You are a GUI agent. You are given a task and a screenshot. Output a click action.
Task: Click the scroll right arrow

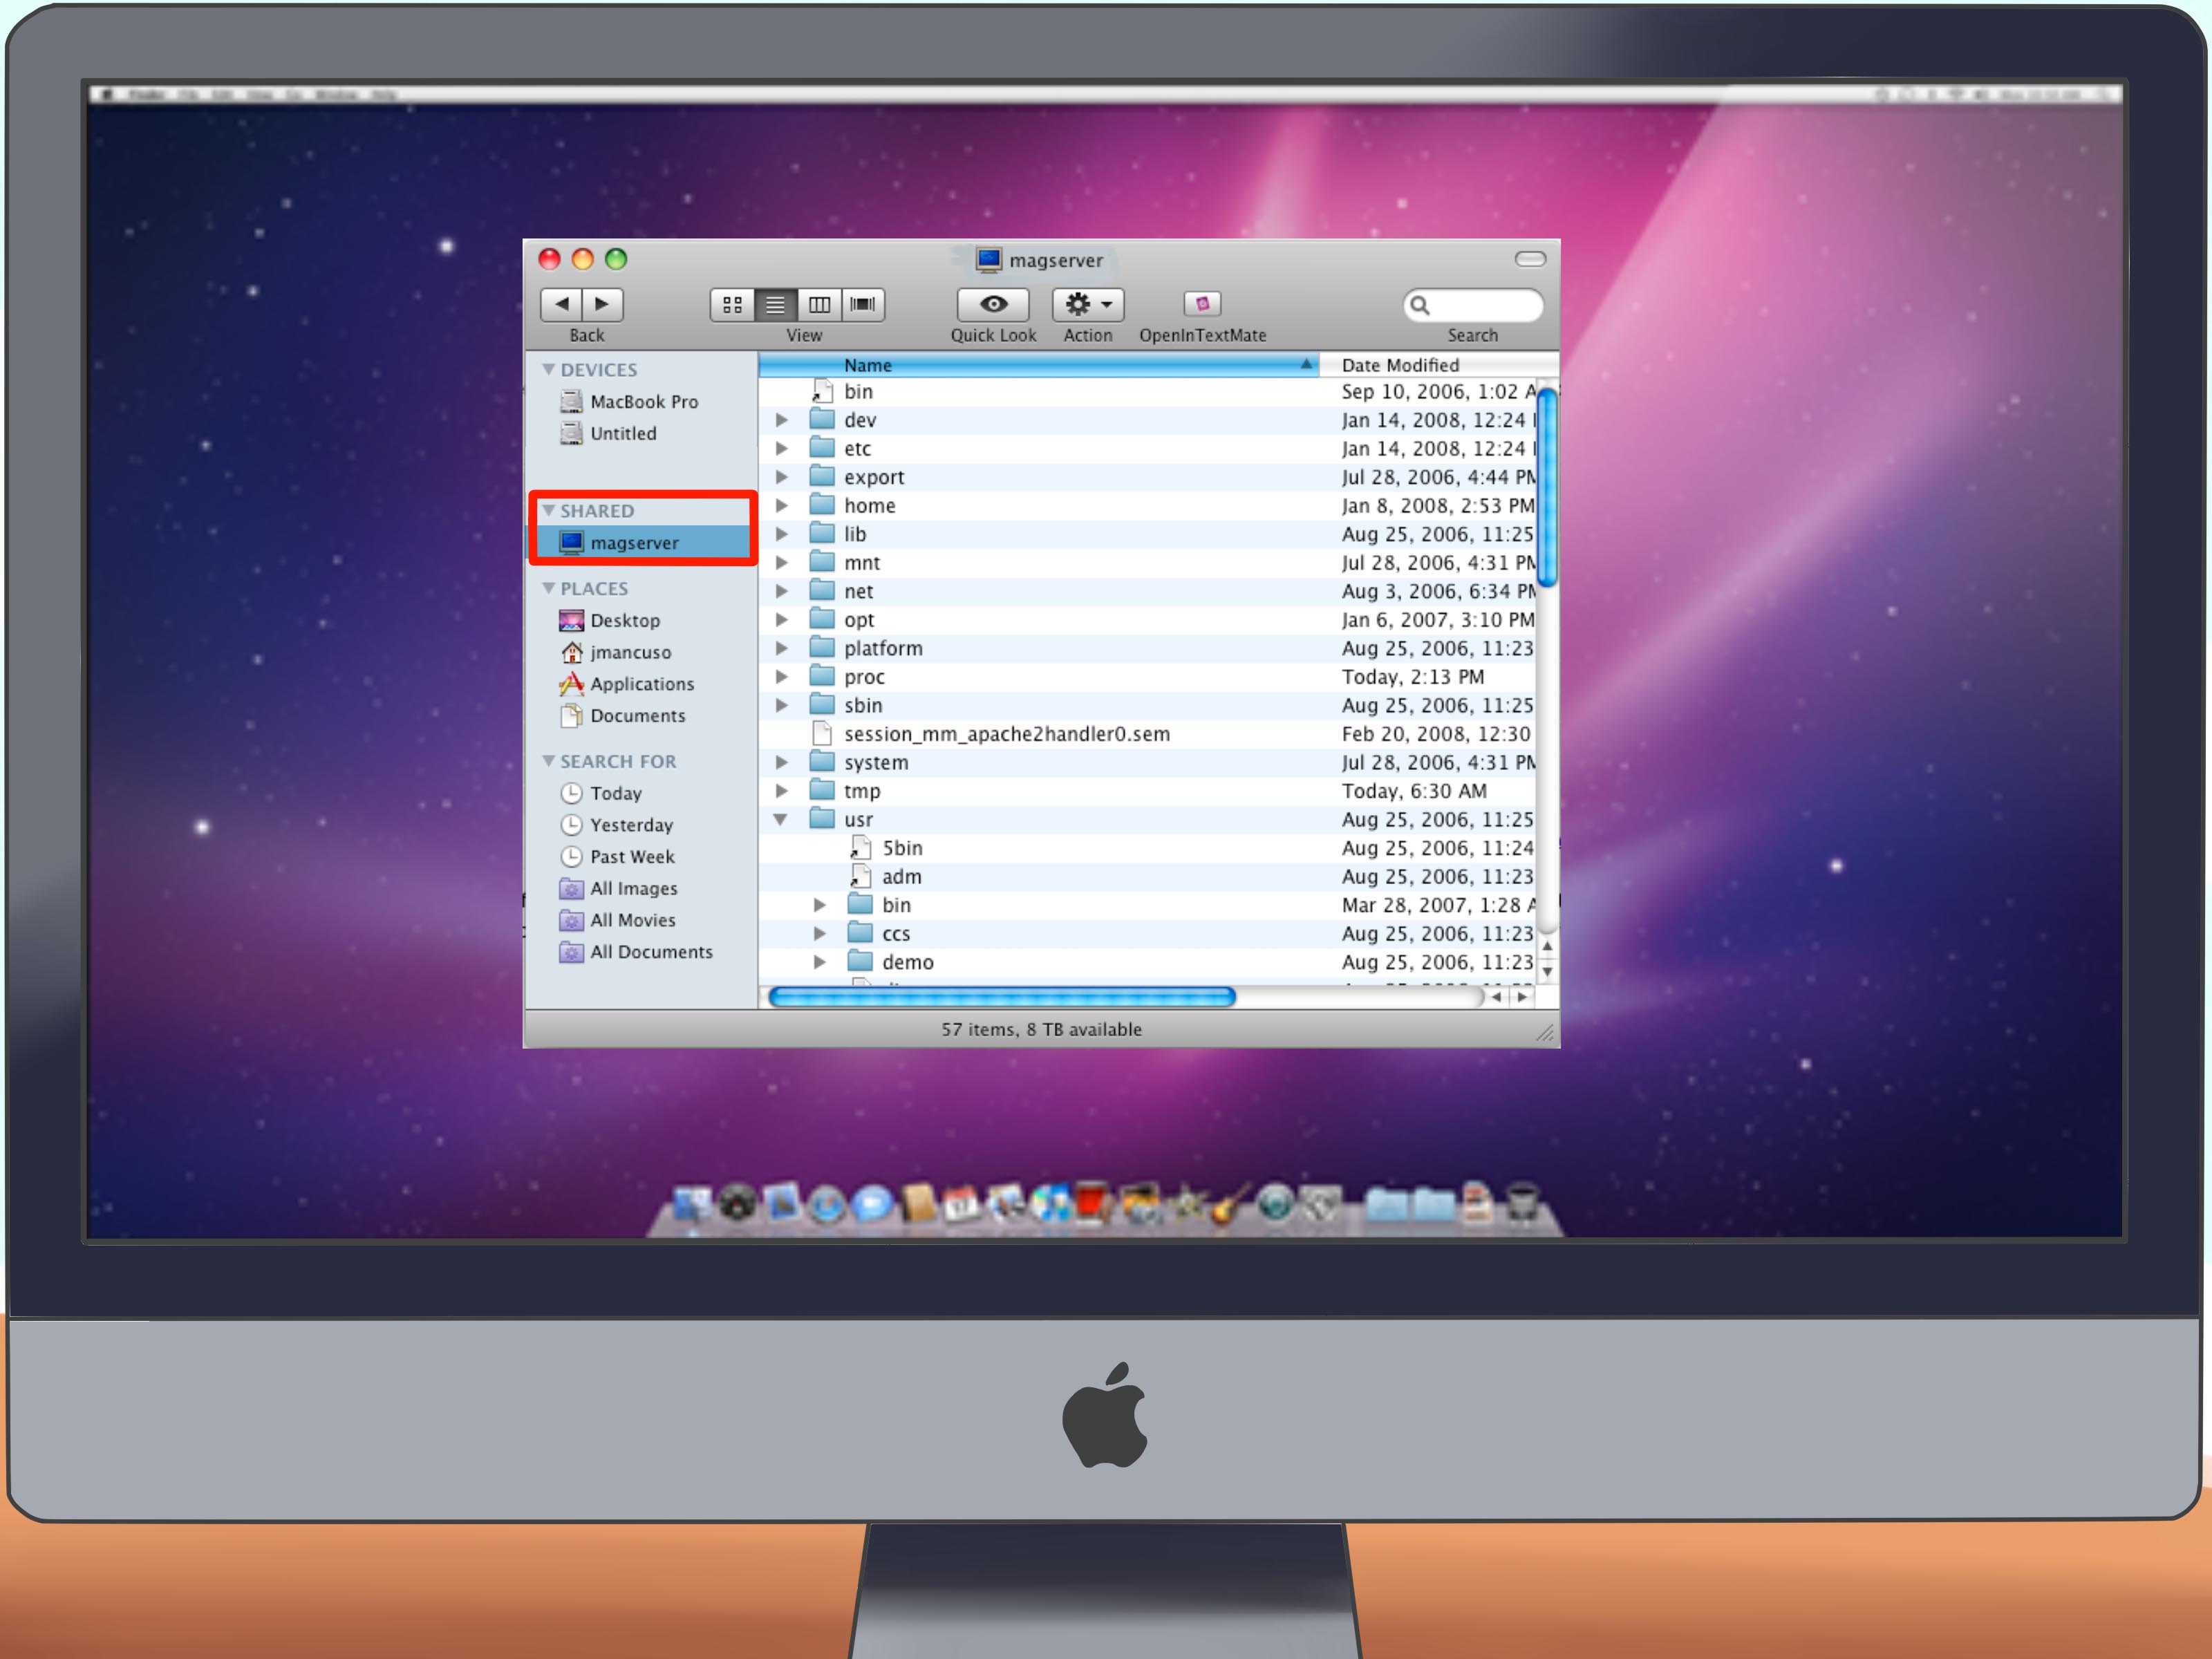click(1523, 998)
